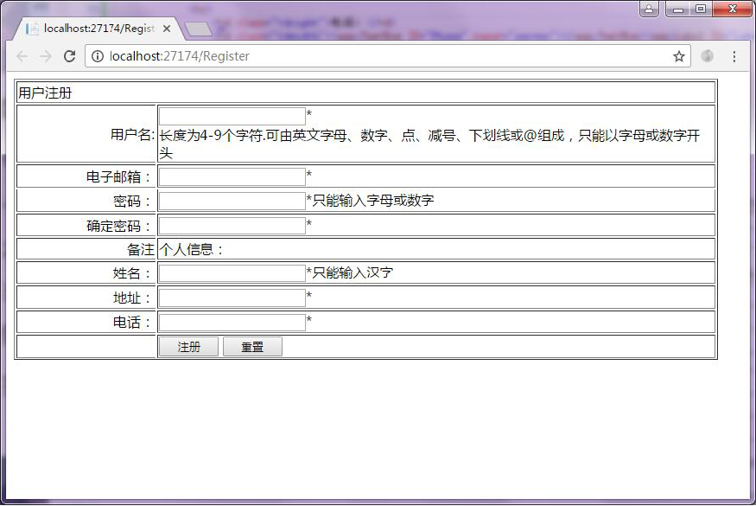Image resolution: width=756 pixels, height=506 pixels.
Task: Click the 备注 label
Action: pyautogui.click(x=141, y=249)
